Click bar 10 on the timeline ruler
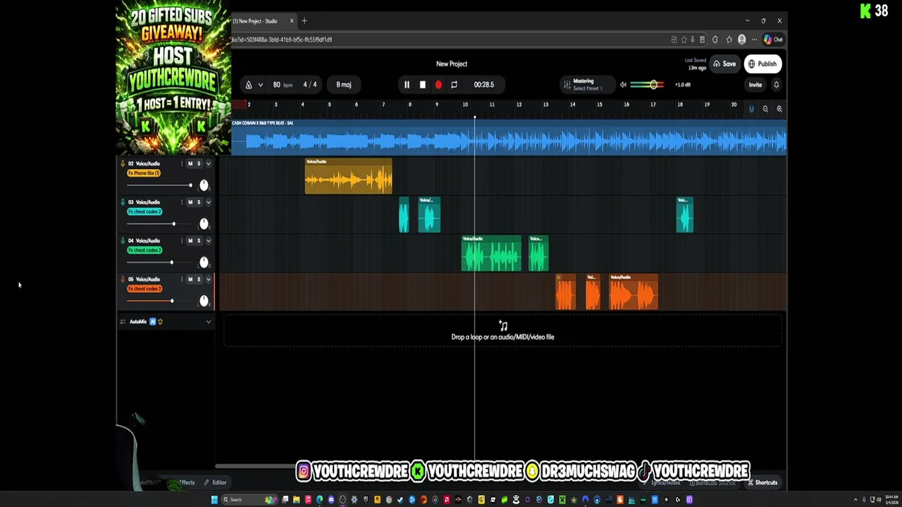This screenshot has width=902, height=507. click(x=465, y=105)
